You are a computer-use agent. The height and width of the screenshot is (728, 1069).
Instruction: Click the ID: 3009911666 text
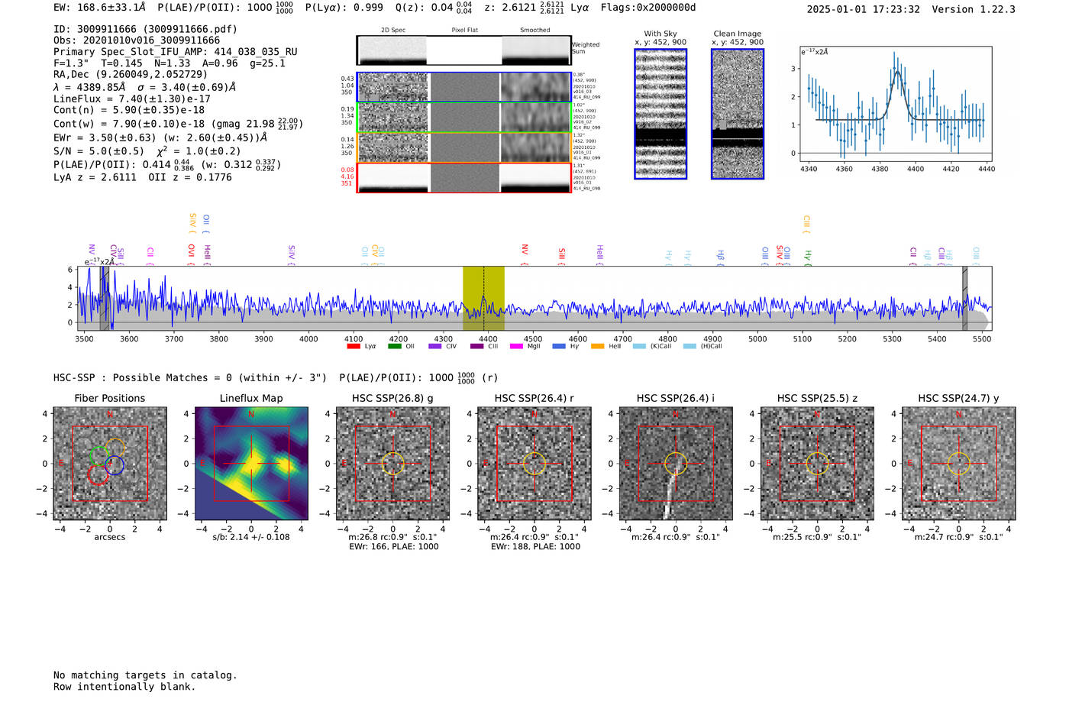146,29
